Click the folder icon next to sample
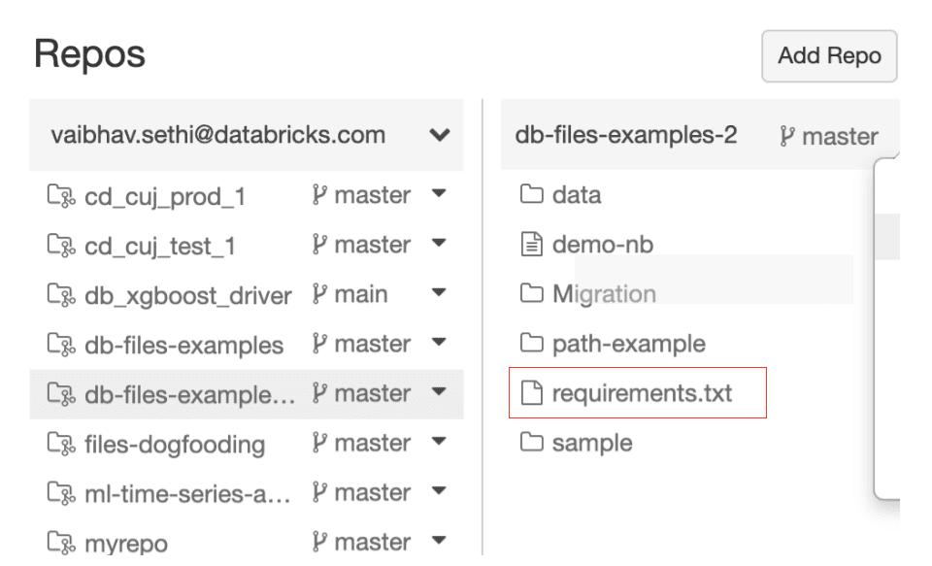 point(531,443)
